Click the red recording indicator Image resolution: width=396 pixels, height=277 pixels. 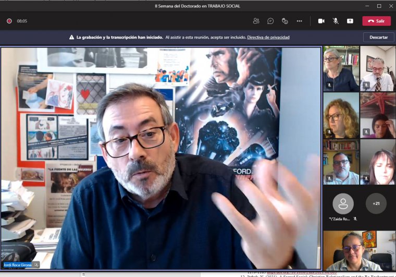9,21
